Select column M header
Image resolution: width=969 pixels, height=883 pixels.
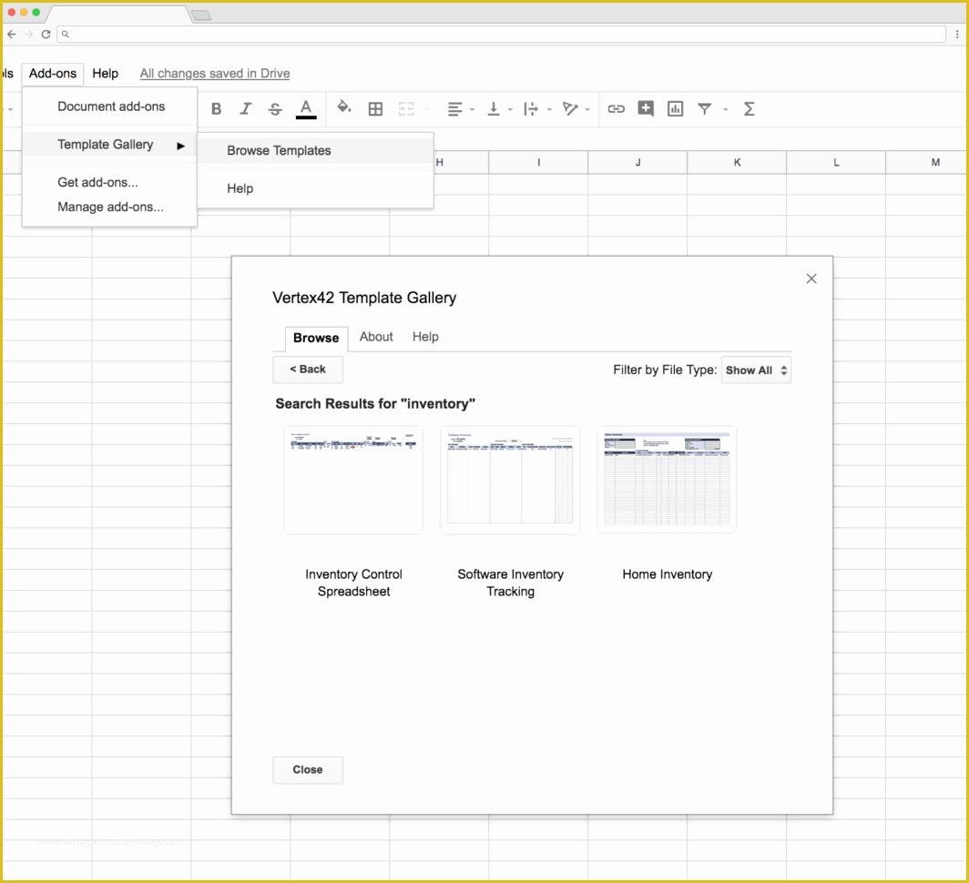click(x=928, y=163)
